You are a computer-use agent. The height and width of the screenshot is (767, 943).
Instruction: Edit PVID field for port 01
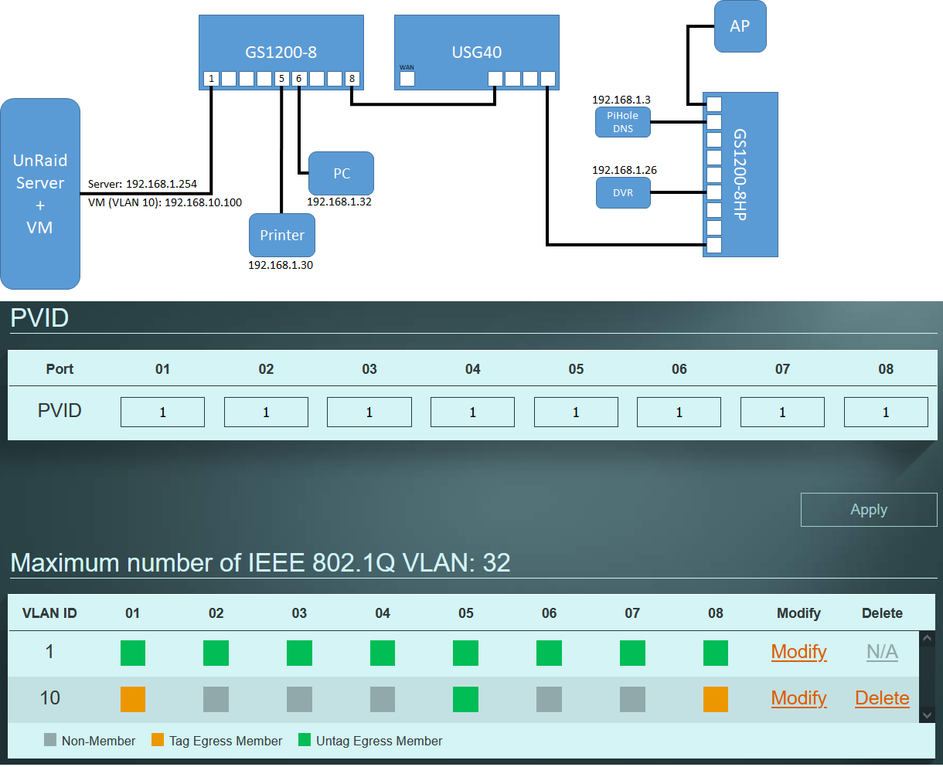pos(162,412)
